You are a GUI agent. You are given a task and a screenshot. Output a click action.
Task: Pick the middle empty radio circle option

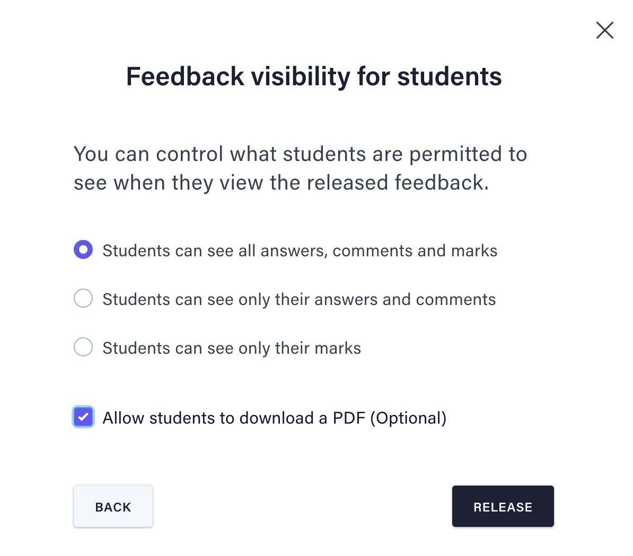pyautogui.click(x=83, y=298)
